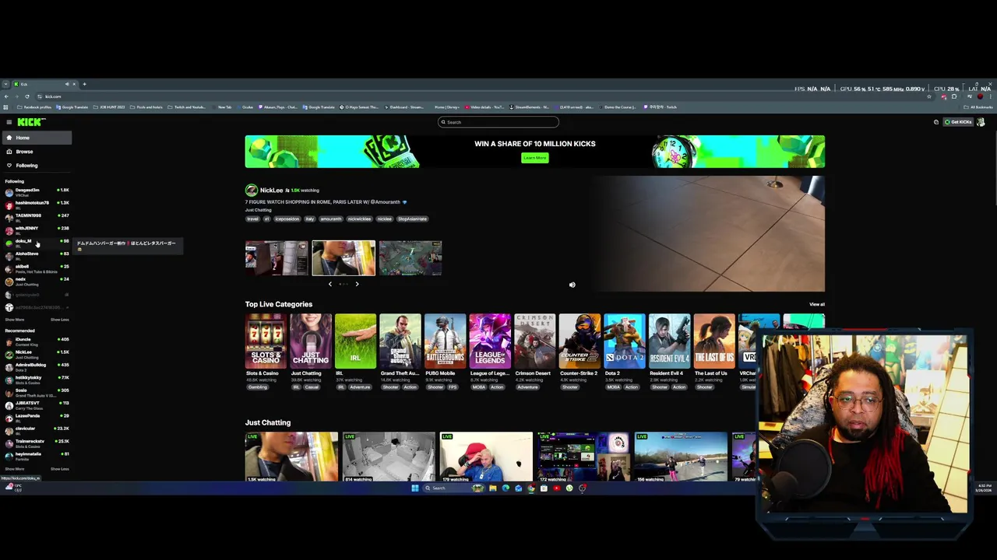
Task: Click NickLee's avatar above stream title
Action: 252,190
